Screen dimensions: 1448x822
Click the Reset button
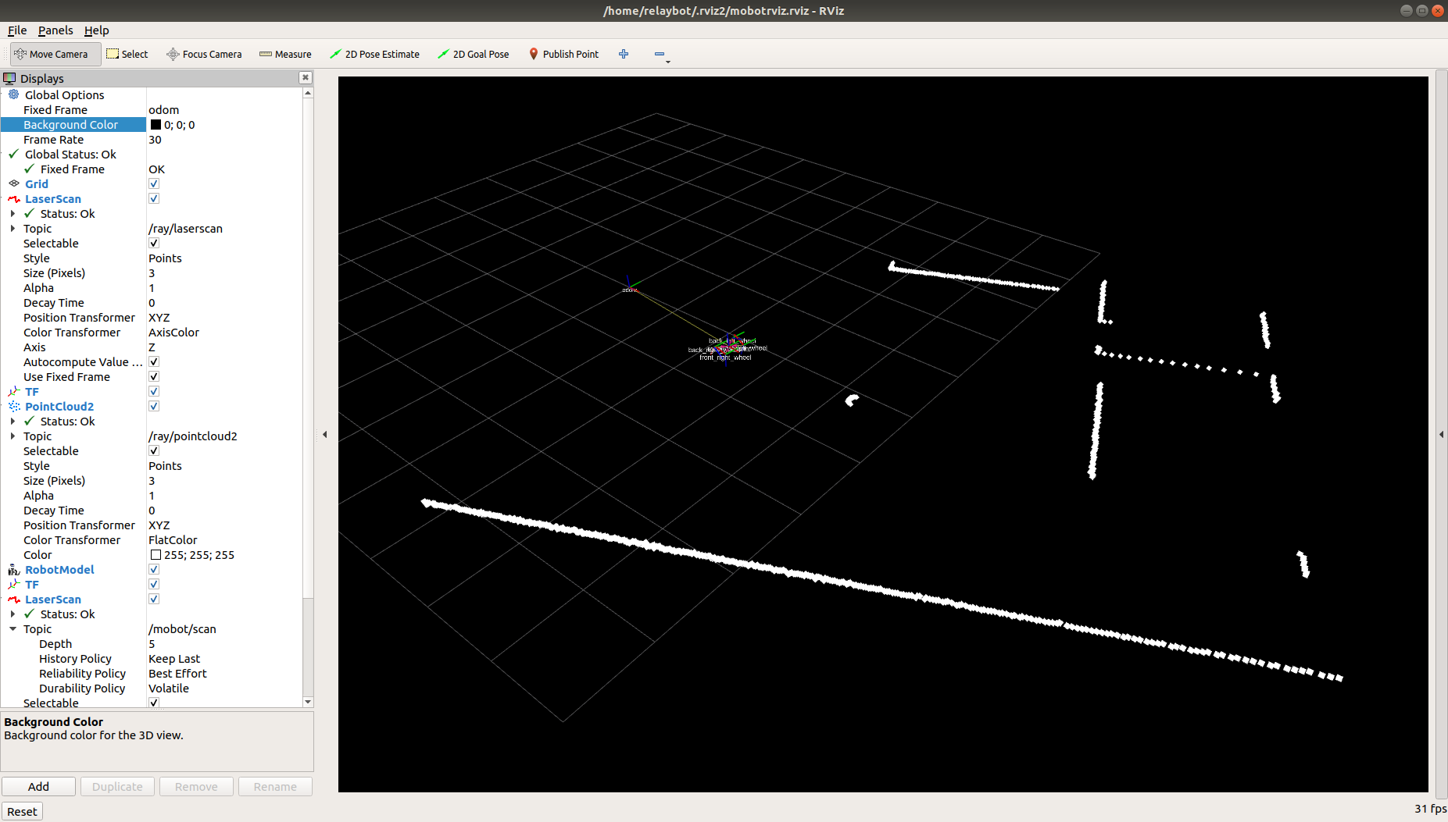coord(22,811)
